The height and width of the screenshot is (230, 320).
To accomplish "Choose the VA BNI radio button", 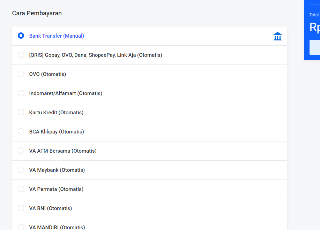I will [21, 208].
